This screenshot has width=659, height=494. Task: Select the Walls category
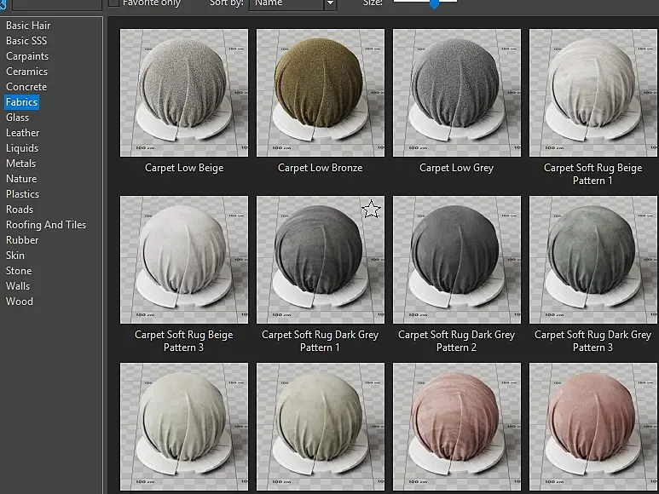pyautogui.click(x=18, y=286)
